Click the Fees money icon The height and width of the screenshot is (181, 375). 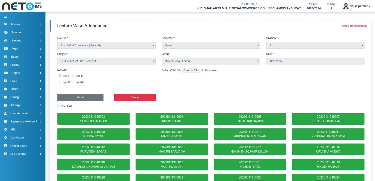click(x=6, y=49)
